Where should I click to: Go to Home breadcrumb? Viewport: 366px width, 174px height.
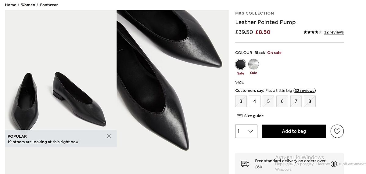(11, 5)
